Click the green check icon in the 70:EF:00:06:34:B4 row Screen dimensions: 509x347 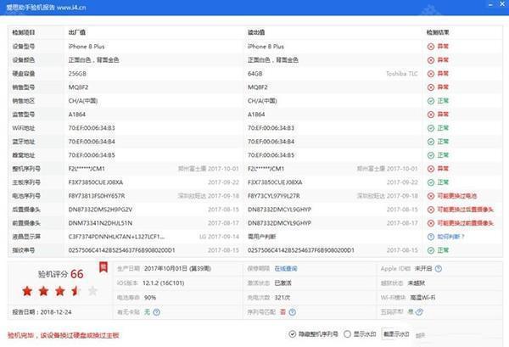coord(431,142)
